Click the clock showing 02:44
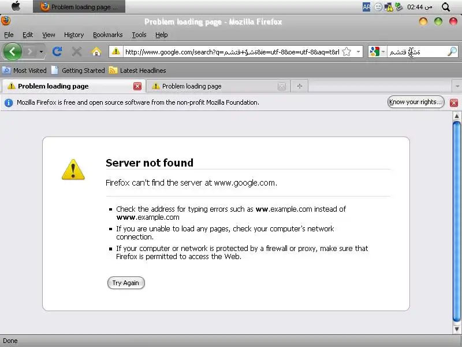The height and width of the screenshot is (347, 462). click(x=420, y=7)
